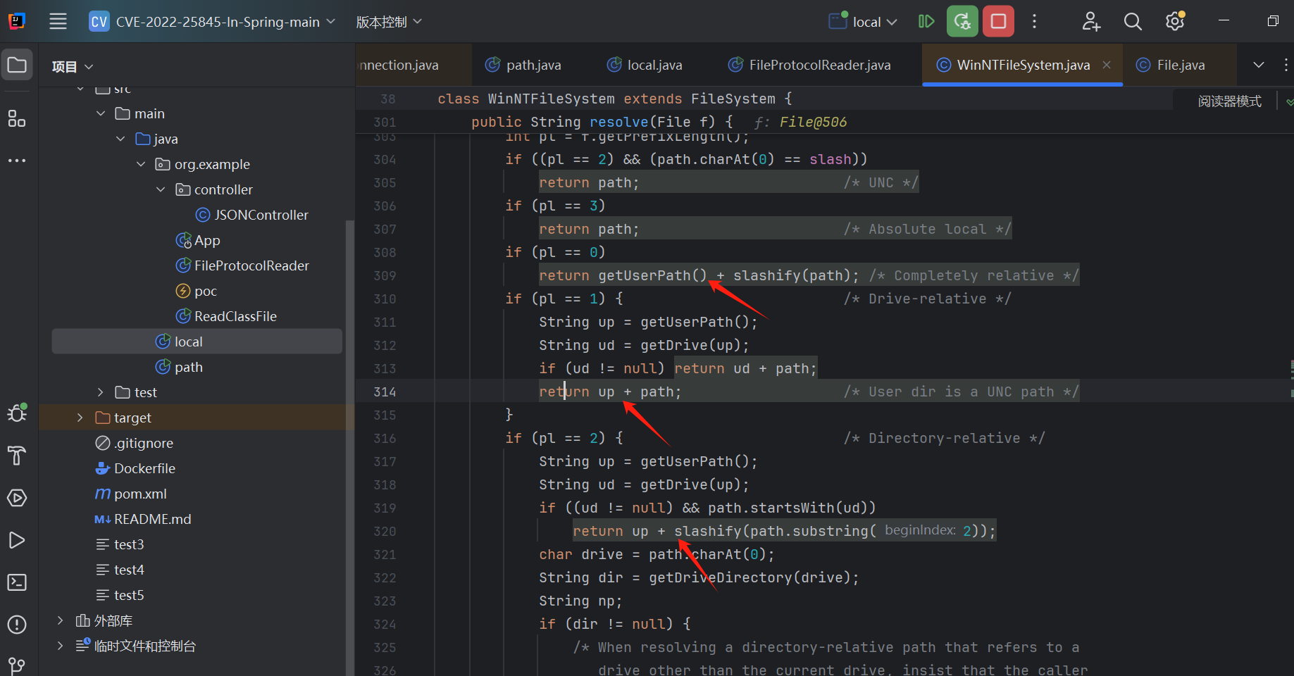Select pom.xml in project tree
The height and width of the screenshot is (676, 1294).
point(131,494)
